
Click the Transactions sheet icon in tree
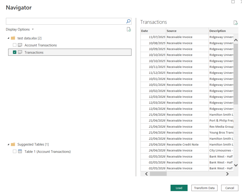tap(20, 52)
